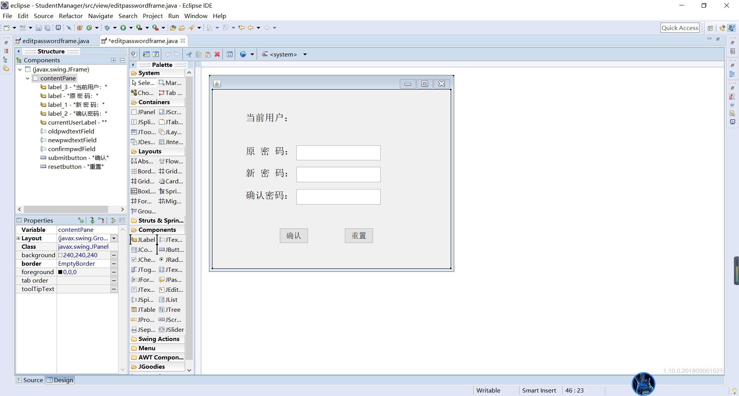Paste a component in the design editor toolbar
The image size is (739, 396).
click(208, 54)
